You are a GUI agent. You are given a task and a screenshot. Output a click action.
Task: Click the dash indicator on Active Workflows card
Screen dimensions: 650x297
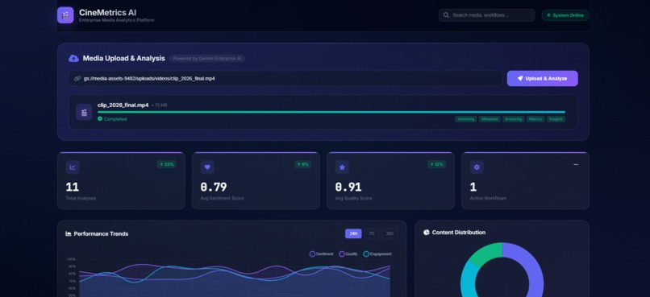coord(576,165)
